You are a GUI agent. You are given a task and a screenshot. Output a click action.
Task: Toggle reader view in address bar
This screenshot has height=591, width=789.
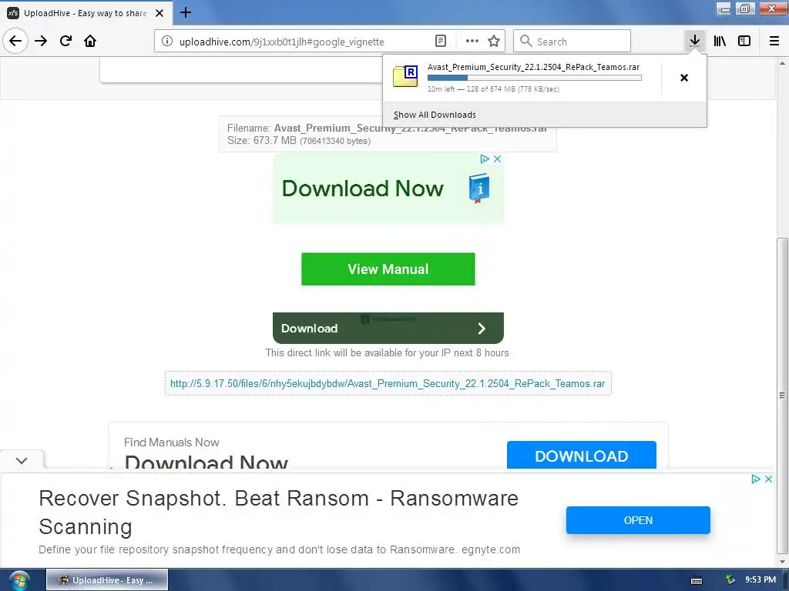[440, 42]
